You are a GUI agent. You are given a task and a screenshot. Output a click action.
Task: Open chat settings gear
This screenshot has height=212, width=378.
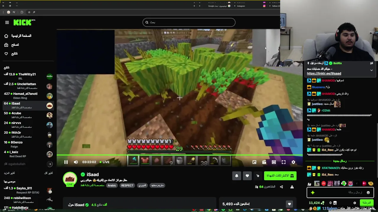355,203
